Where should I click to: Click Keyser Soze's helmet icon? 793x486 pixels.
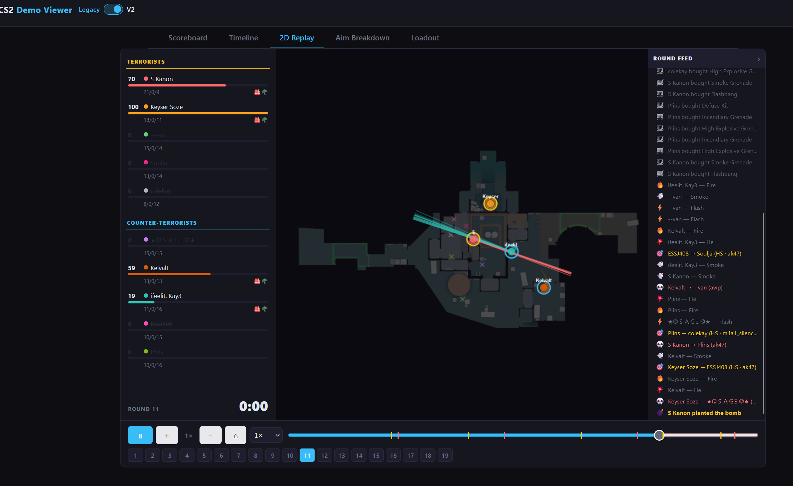(265, 120)
